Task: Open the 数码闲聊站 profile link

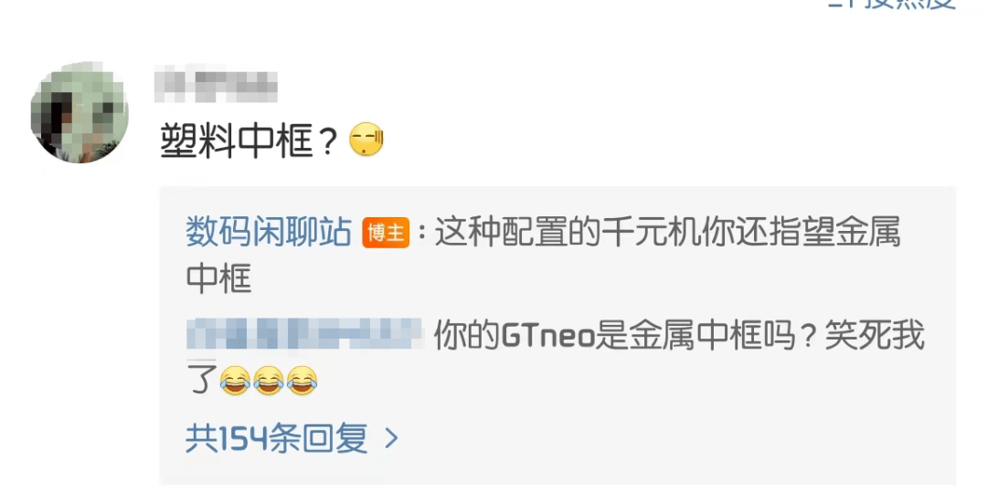Action: pyautogui.click(x=269, y=232)
